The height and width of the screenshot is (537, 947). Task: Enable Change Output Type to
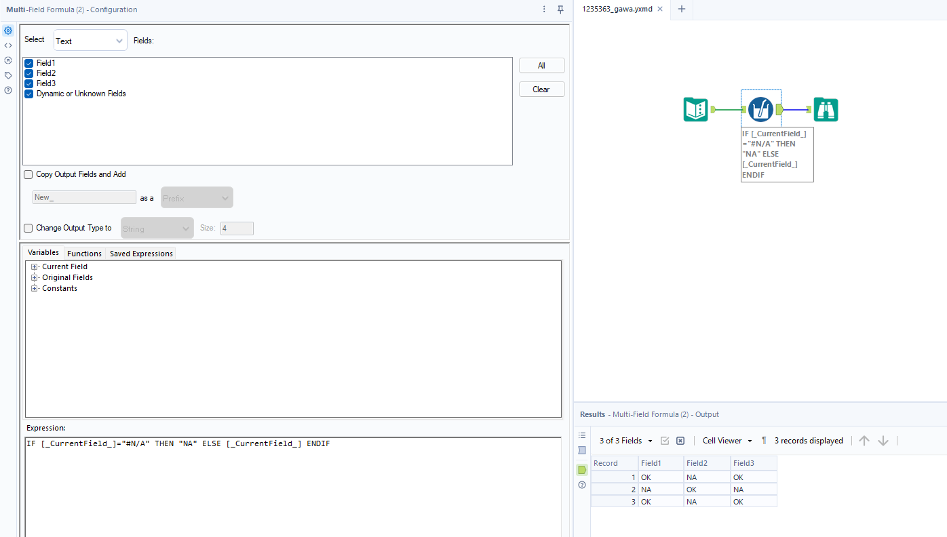[28, 228]
